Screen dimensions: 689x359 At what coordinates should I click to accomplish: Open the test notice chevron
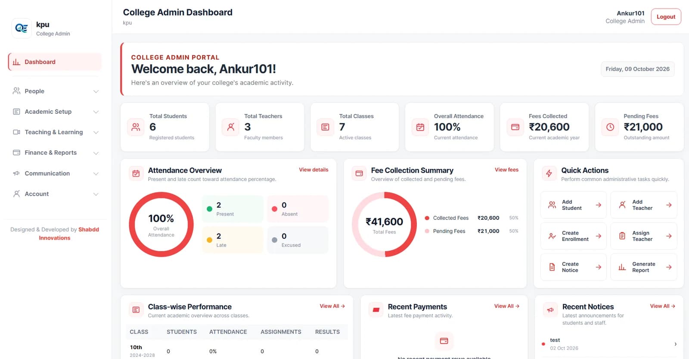[x=675, y=344]
